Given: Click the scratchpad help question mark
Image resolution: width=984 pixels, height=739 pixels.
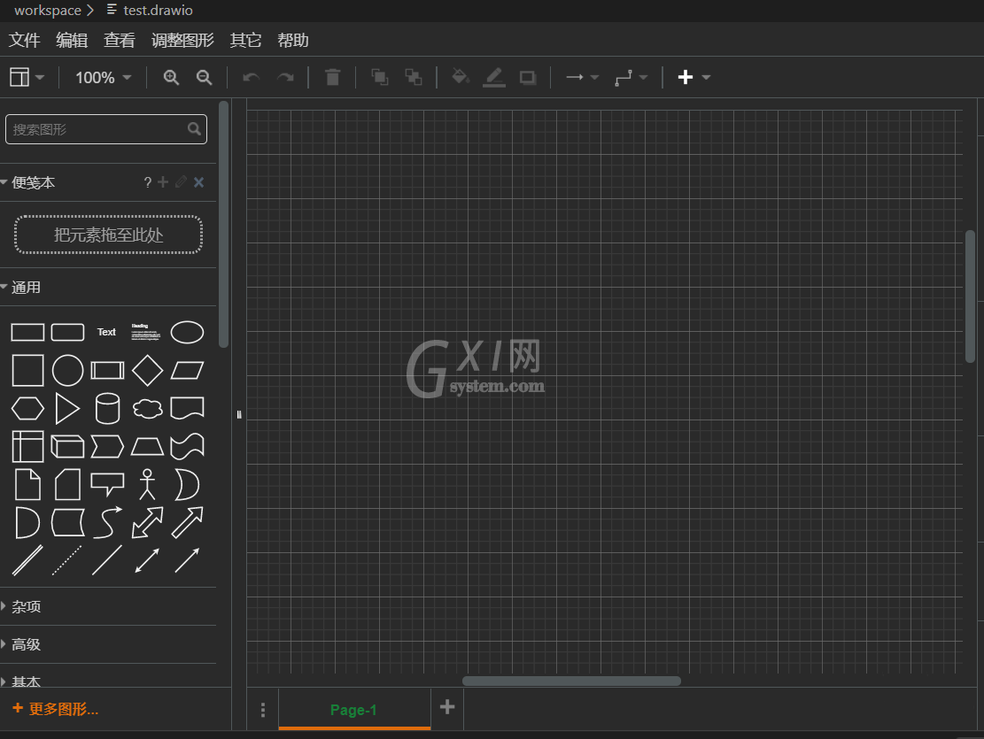Looking at the screenshot, I should 148,182.
